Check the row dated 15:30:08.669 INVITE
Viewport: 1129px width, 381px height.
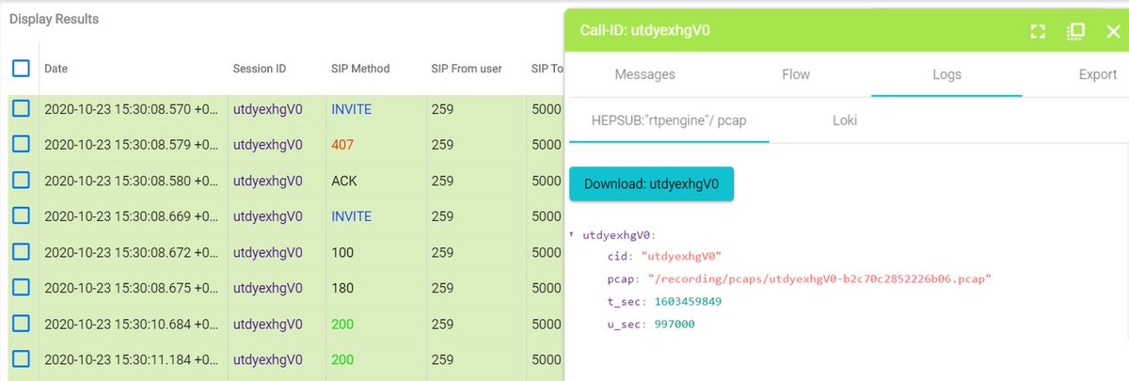tap(21, 216)
